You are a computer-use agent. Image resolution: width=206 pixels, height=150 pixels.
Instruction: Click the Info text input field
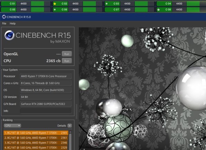pyautogui.click(x=46, y=111)
